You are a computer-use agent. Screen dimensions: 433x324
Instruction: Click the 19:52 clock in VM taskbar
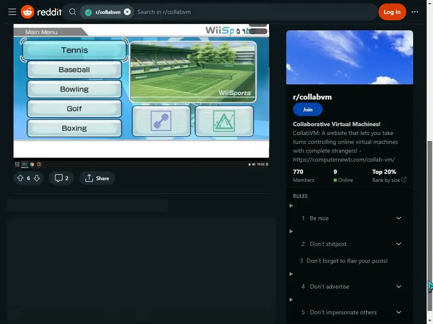point(260,164)
